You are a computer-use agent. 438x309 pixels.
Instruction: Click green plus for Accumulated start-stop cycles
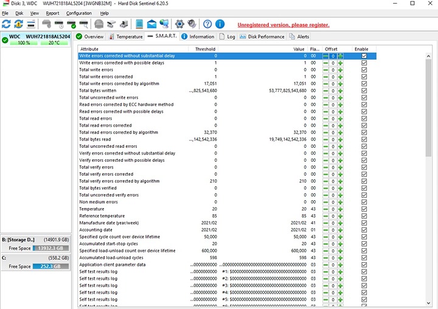click(x=340, y=244)
